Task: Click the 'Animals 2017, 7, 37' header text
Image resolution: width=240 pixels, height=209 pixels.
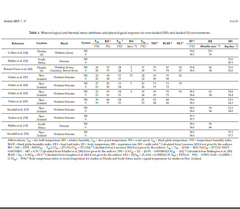Action: pyautogui.click(x=15, y=21)
